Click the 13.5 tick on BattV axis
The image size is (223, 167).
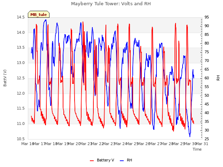pyautogui.click(x=21, y=48)
